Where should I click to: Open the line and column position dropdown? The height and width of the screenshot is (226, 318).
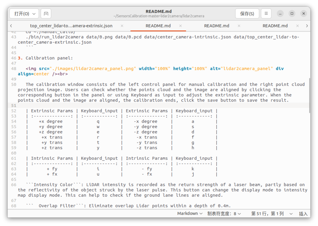(x=271, y=214)
